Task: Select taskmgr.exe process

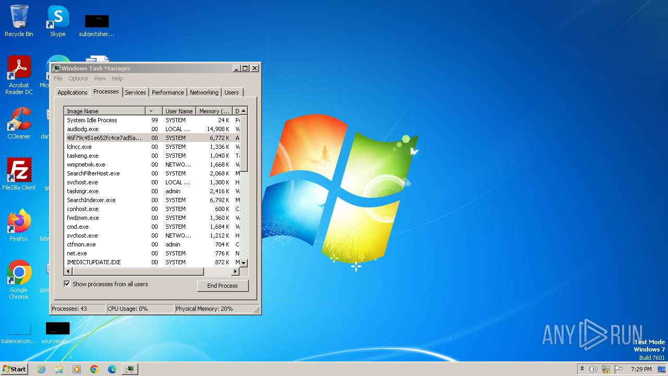Action: (x=152, y=191)
